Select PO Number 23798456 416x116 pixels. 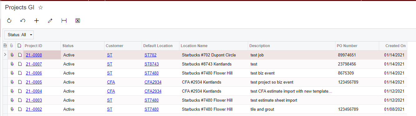(347, 64)
